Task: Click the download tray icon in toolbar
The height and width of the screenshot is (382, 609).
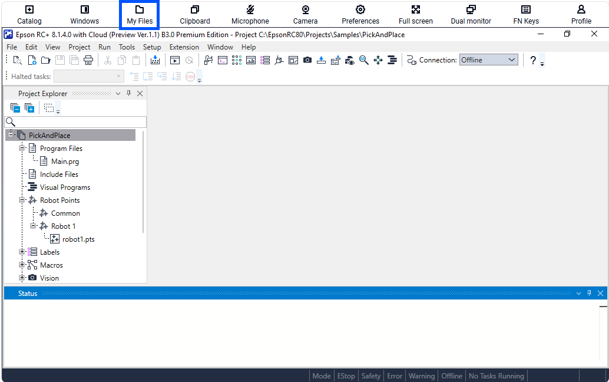Action: pos(321,60)
